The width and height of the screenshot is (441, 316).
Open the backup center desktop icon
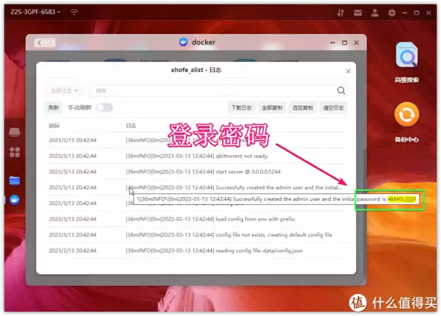(x=406, y=123)
